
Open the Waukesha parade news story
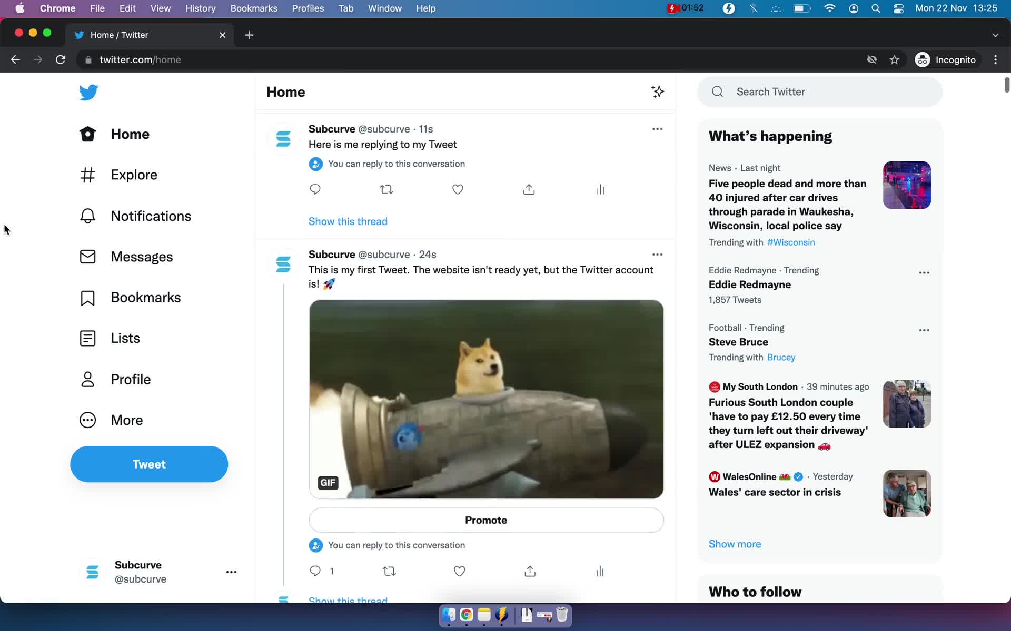[788, 205]
